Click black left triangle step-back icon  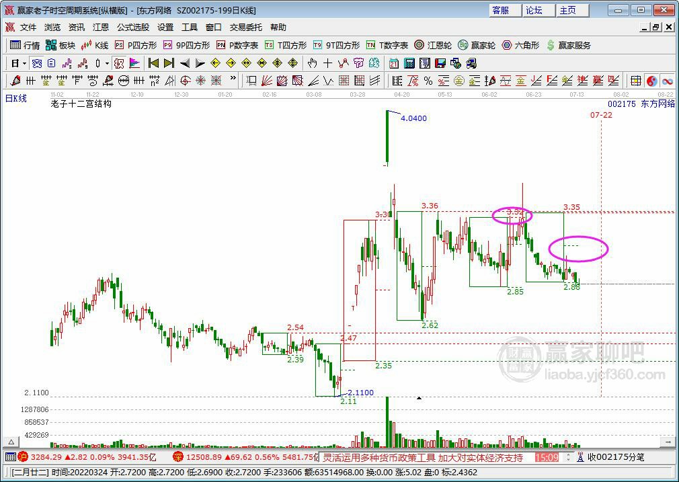coord(185,64)
